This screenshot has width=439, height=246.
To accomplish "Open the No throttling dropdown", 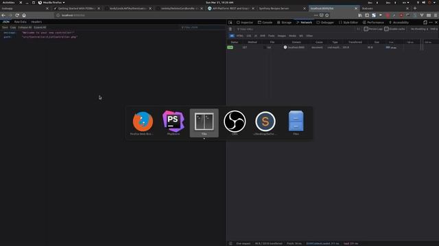I will tap(419, 29).
